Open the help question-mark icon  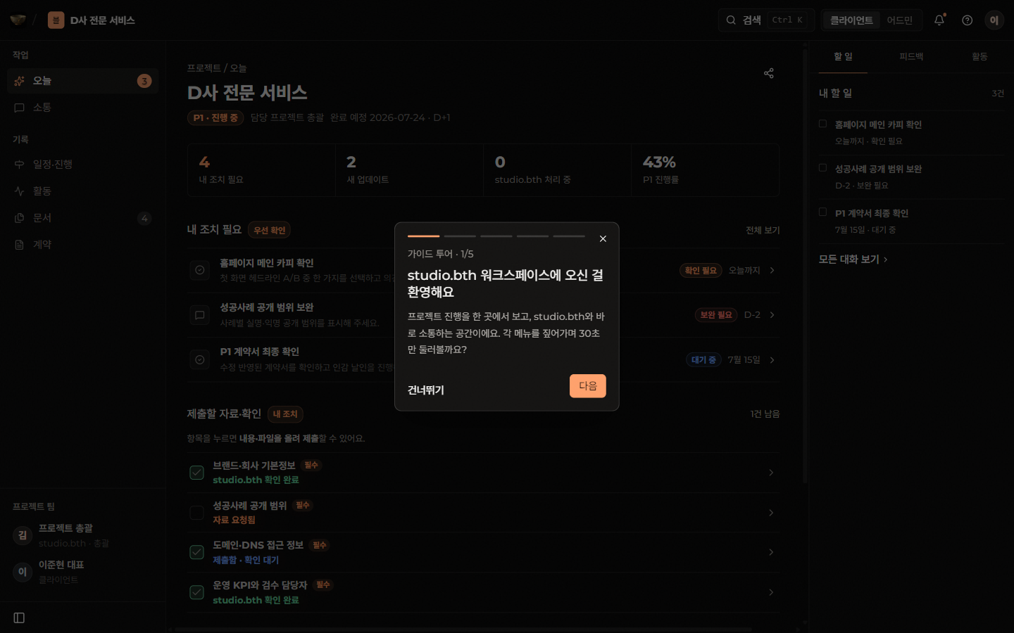point(968,20)
